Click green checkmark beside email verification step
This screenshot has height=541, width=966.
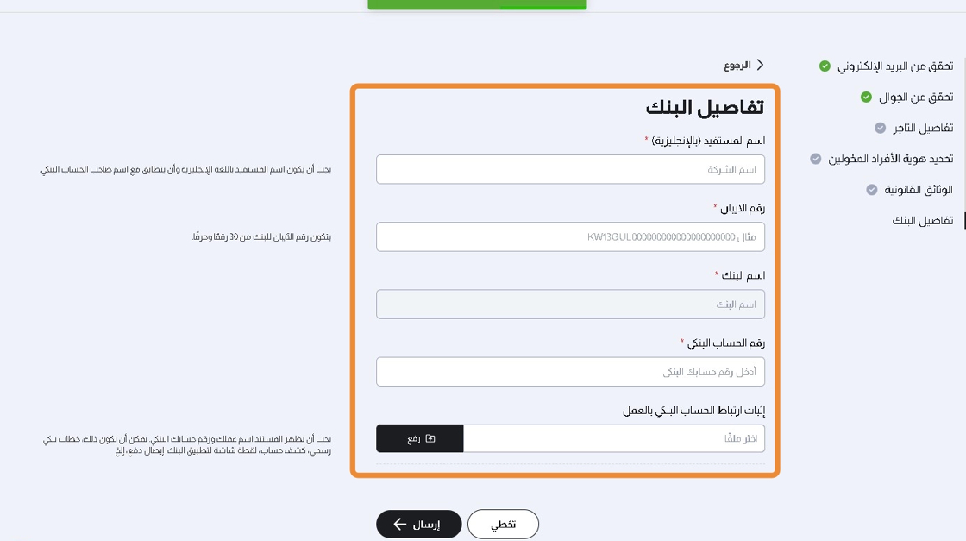click(x=825, y=66)
